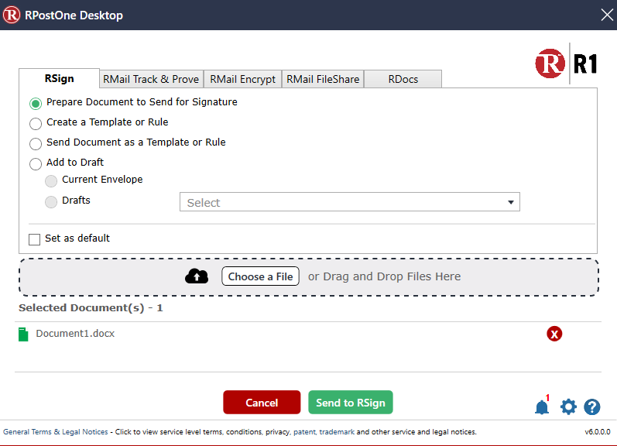The width and height of the screenshot is (617, 446).
Task: Click the patent link in footer
Action: click(x=304, y=432)
